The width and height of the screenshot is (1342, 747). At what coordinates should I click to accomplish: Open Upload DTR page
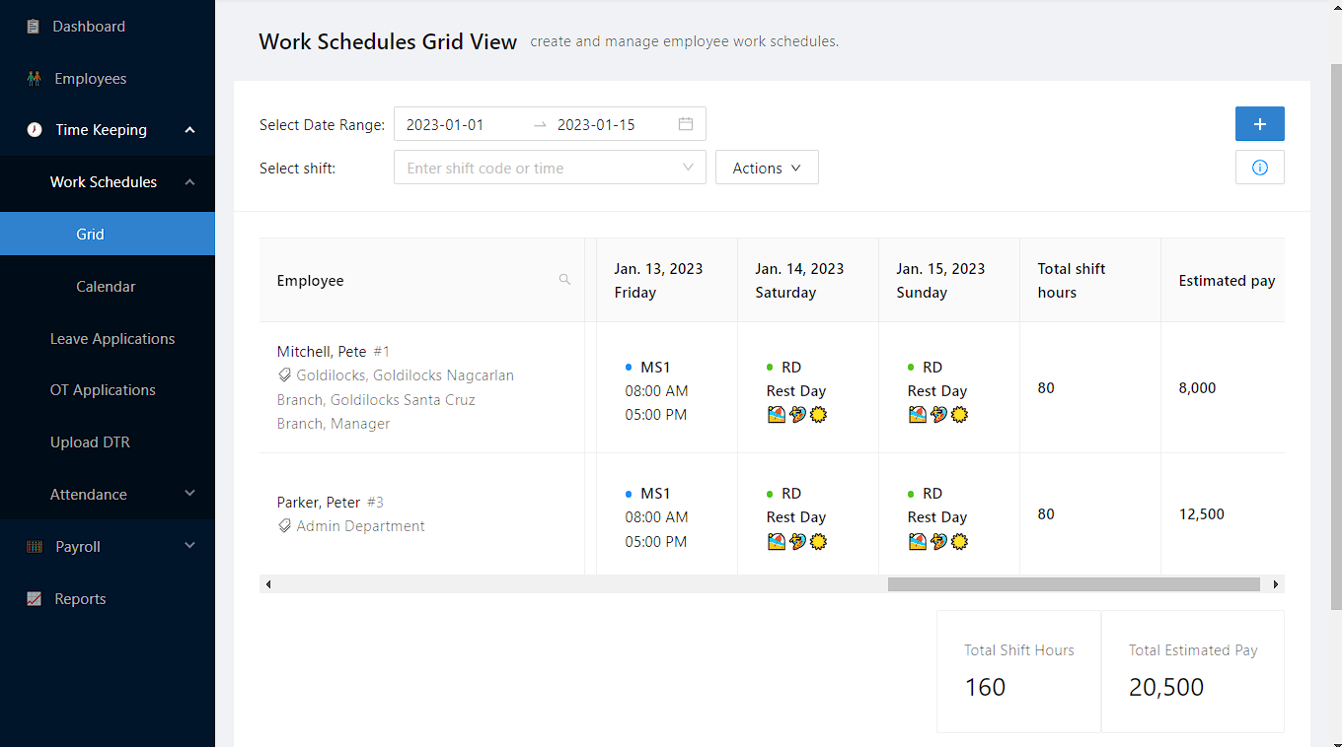click(90, 442)
